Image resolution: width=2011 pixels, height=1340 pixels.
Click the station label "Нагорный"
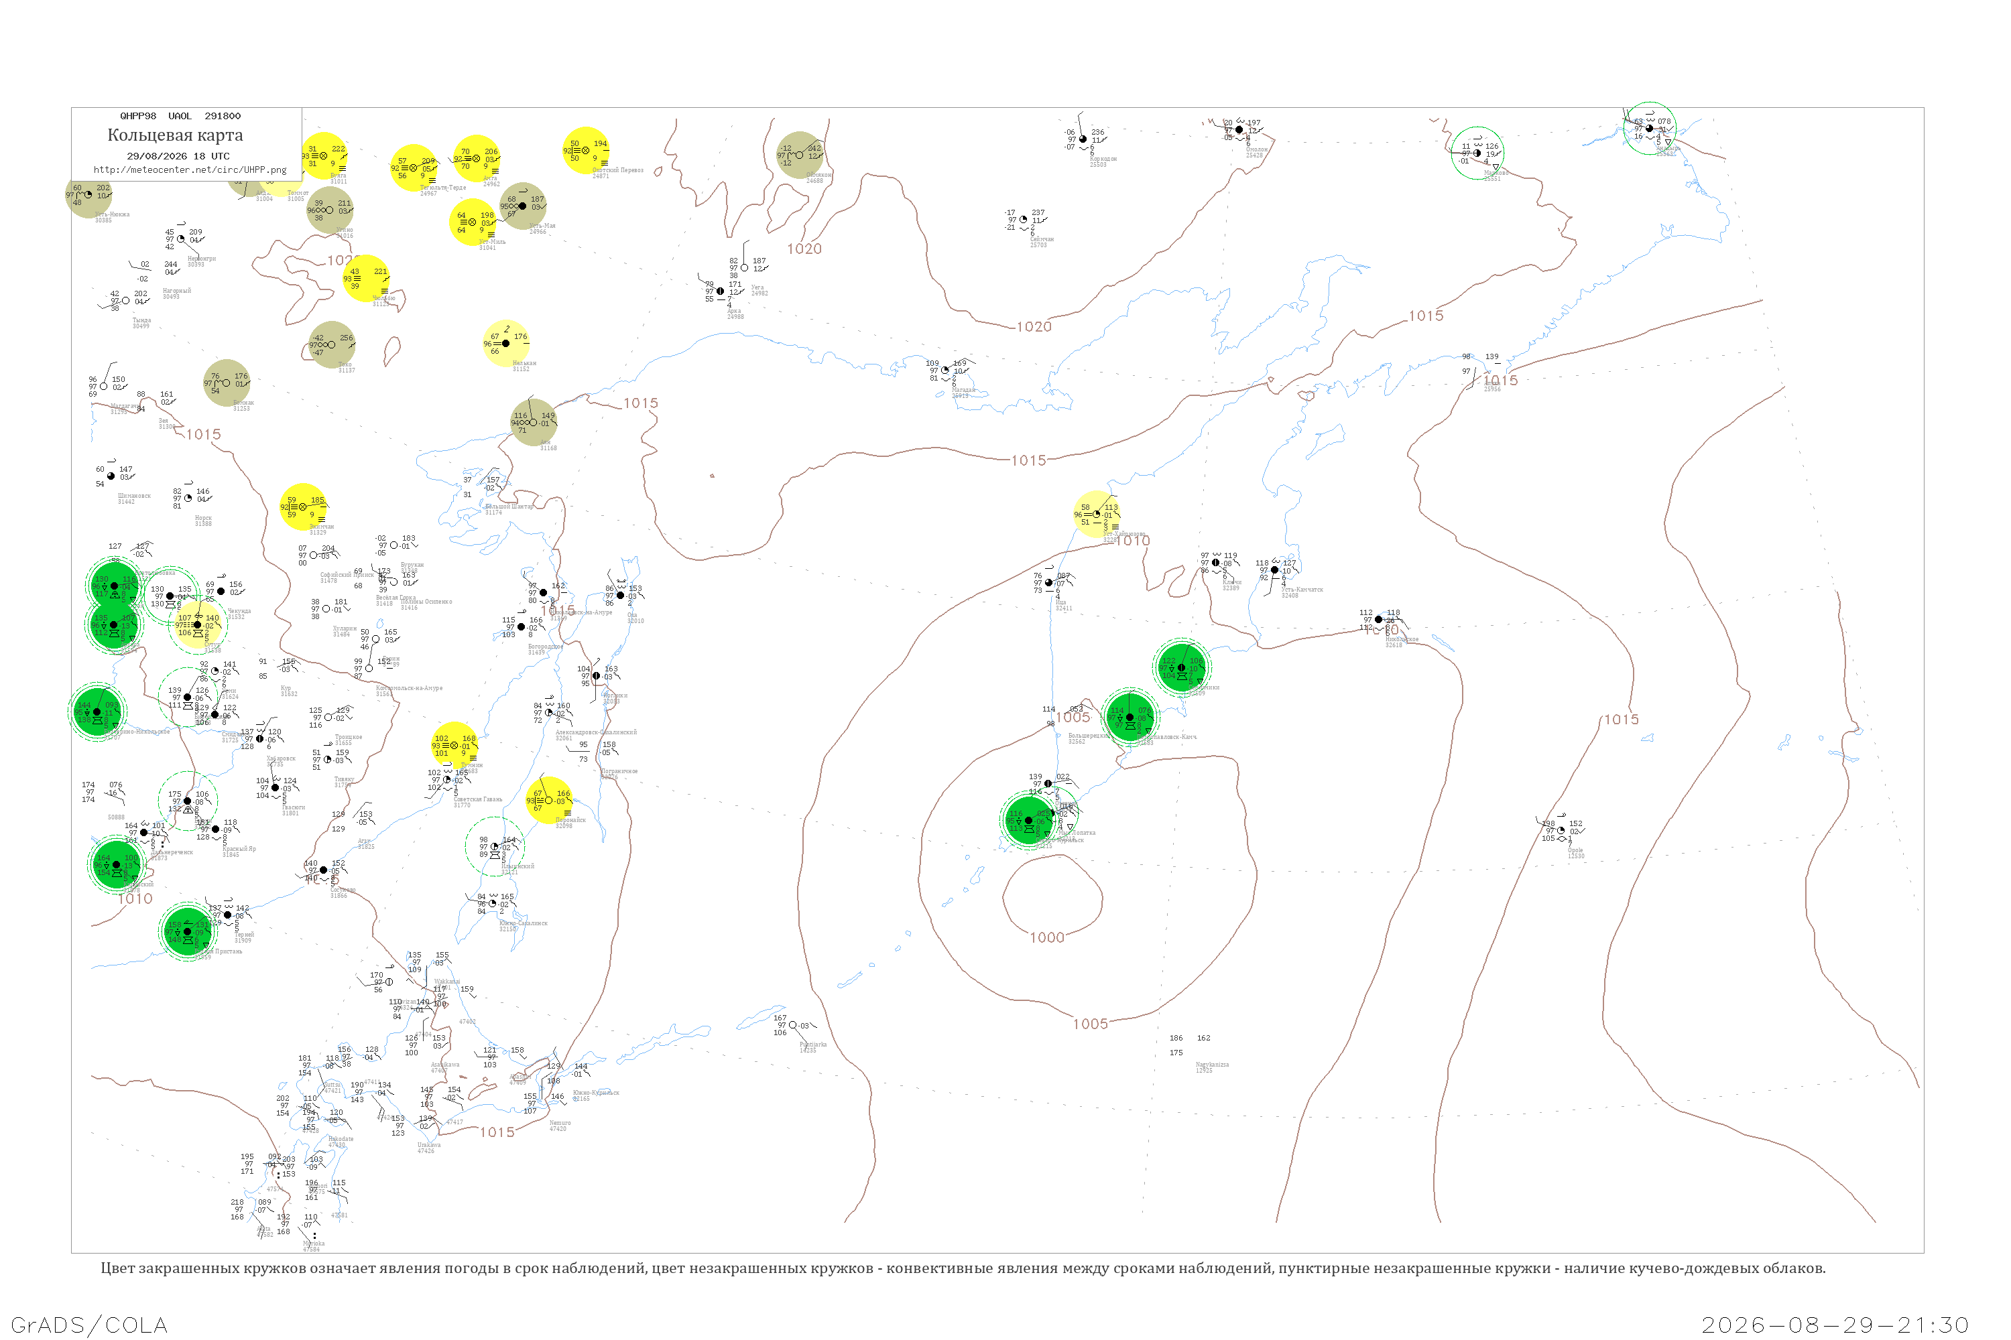click(x=177, y=291)
